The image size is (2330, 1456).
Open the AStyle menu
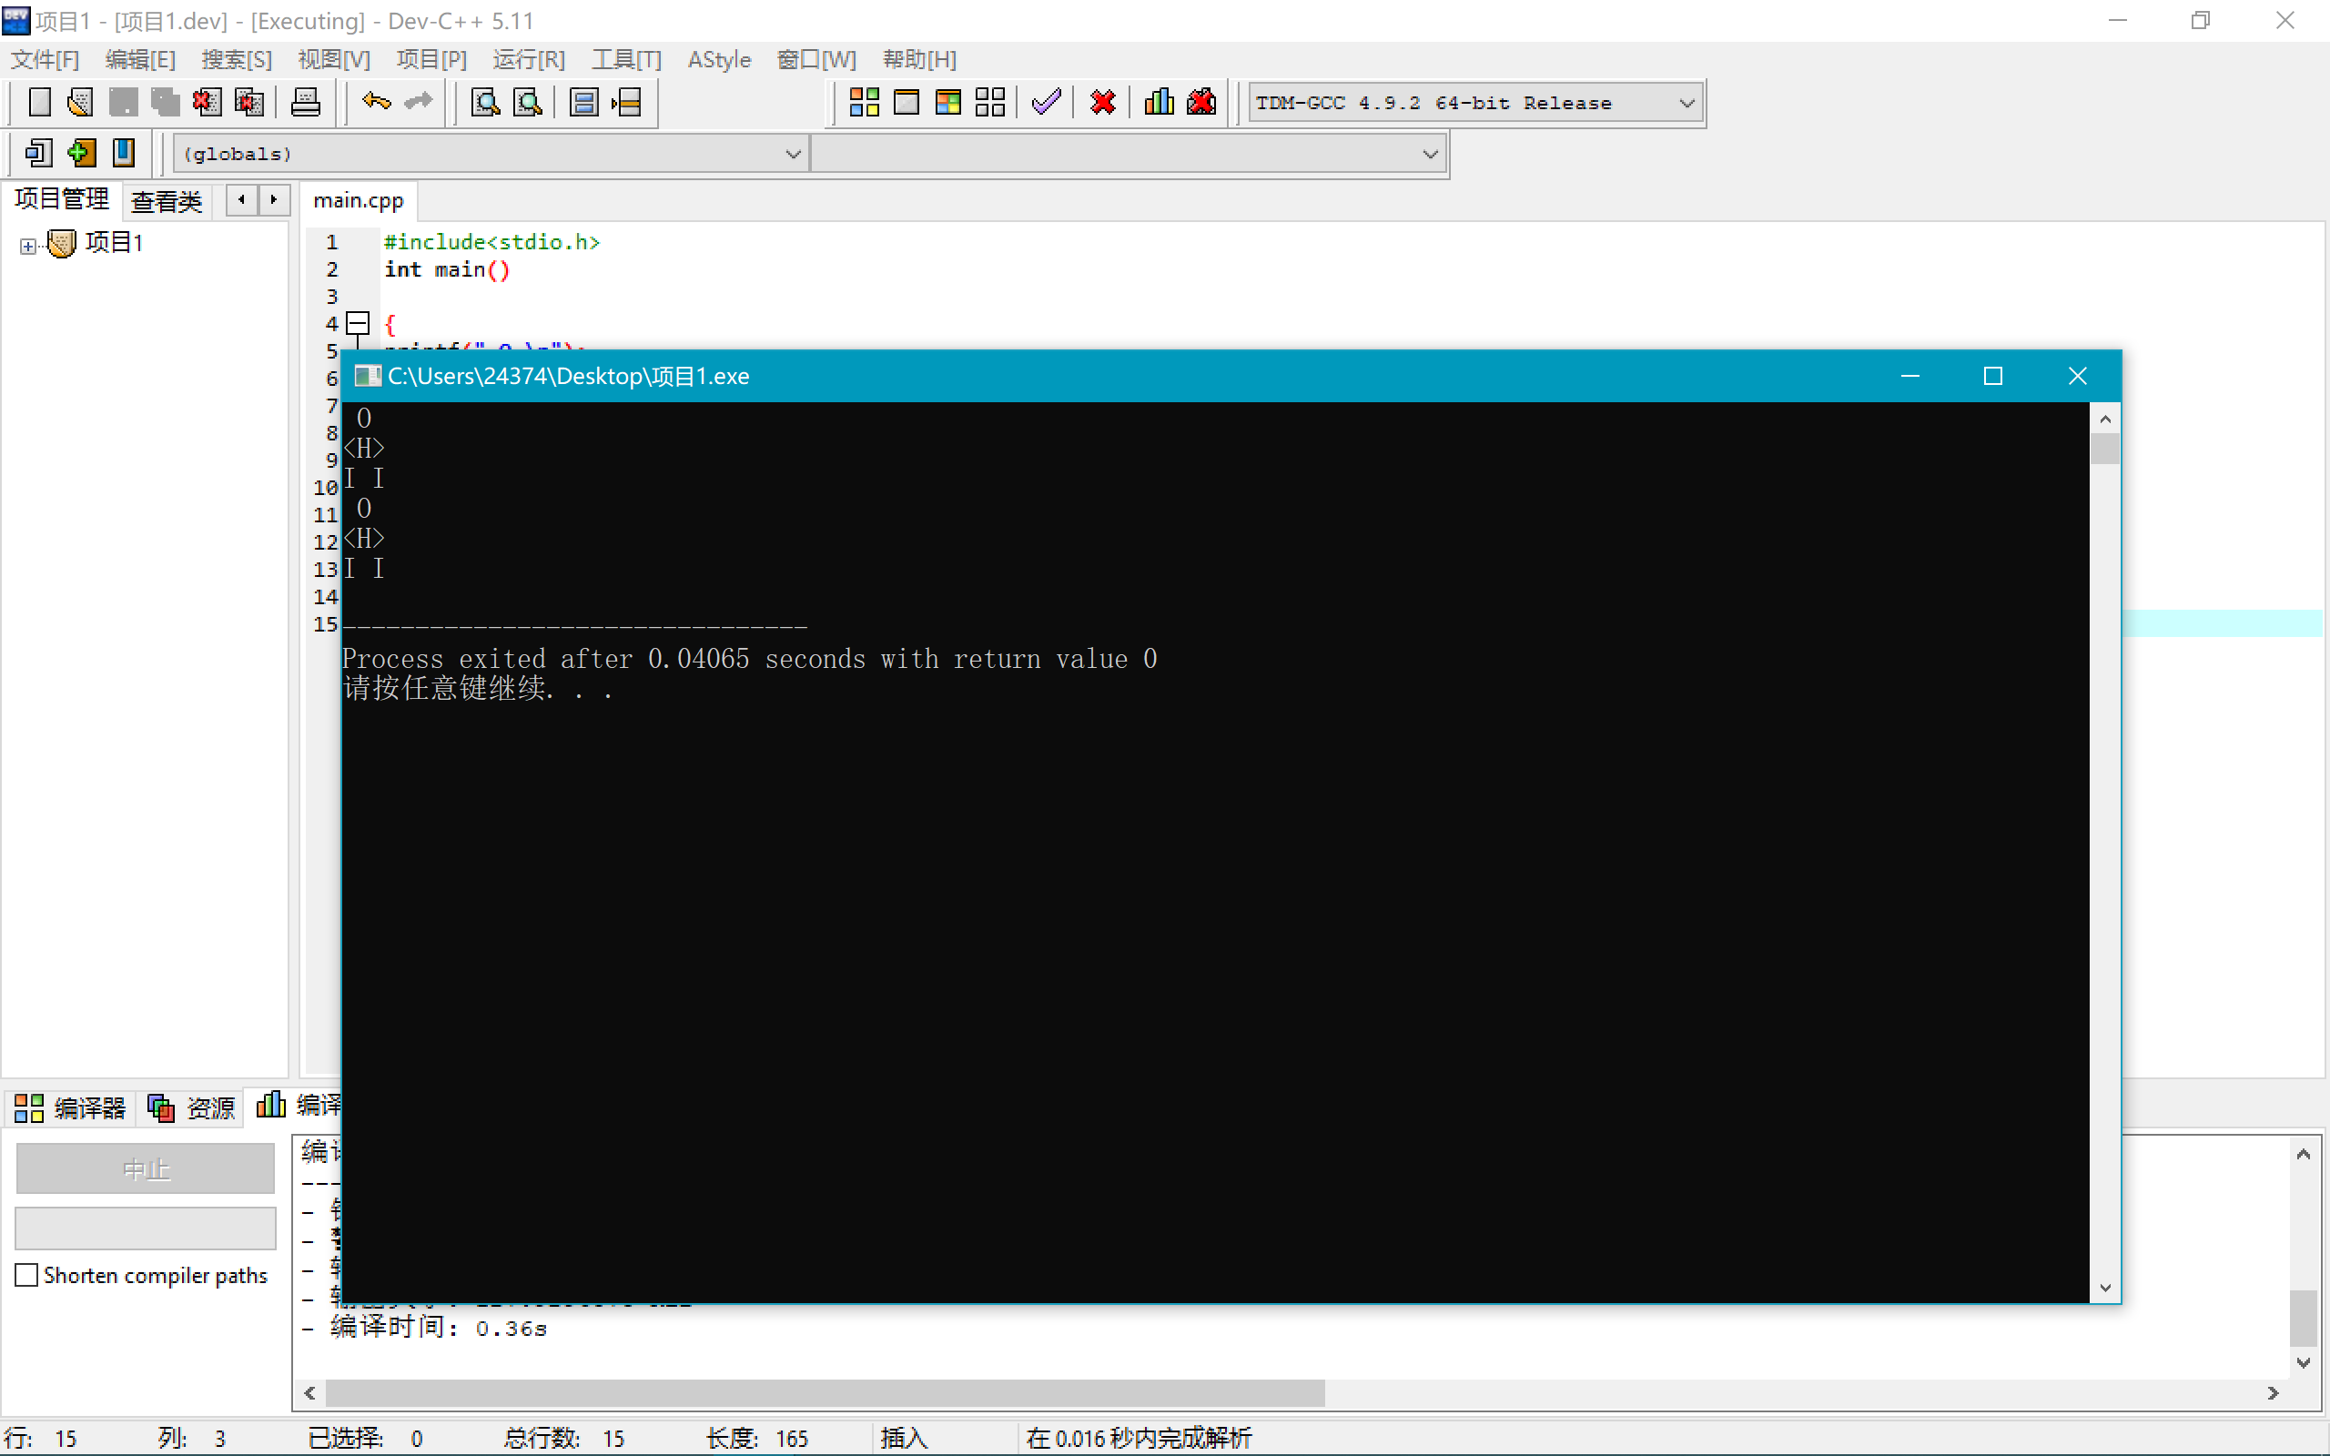pos(718,60)
